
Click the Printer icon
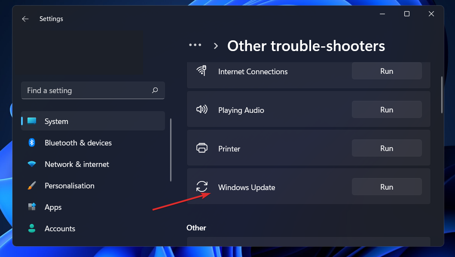point(202,148)
